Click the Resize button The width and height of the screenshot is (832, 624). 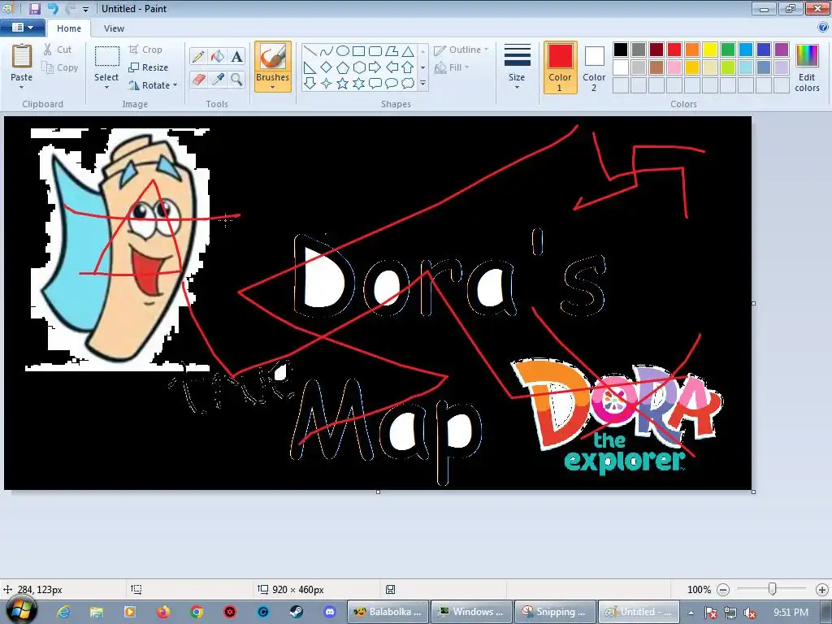pos(149,67)
